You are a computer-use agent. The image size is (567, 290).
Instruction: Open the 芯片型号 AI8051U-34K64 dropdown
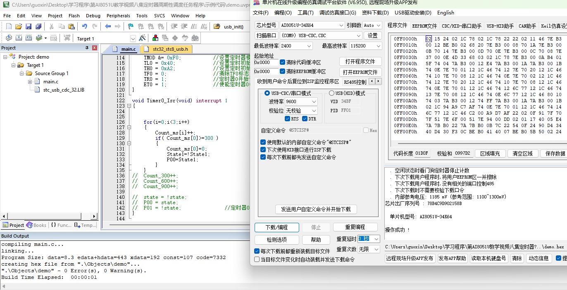(x=312, y=25)
